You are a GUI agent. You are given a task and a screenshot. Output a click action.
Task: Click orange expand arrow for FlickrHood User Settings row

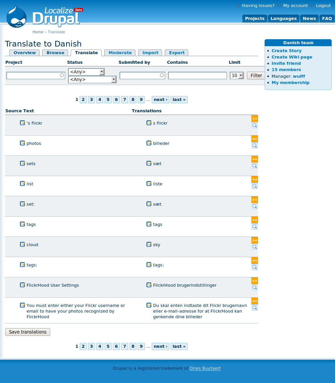pyautogui.click(x=255, y=281)
